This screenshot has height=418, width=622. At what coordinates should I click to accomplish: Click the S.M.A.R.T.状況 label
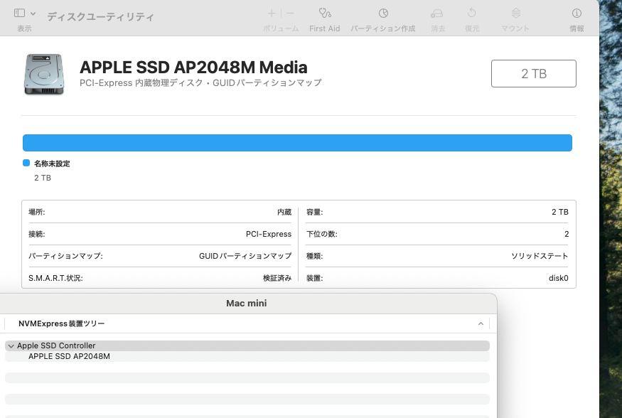click(55, 278)
